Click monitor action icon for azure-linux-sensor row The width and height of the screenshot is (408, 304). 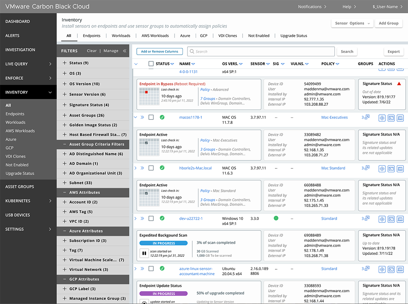[400, 269]
